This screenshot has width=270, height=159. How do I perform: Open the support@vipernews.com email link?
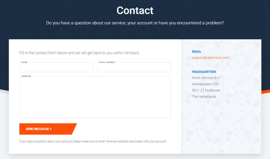coord(210,58)
